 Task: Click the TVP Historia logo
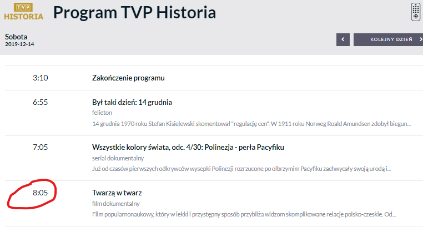tap(23, 11)
